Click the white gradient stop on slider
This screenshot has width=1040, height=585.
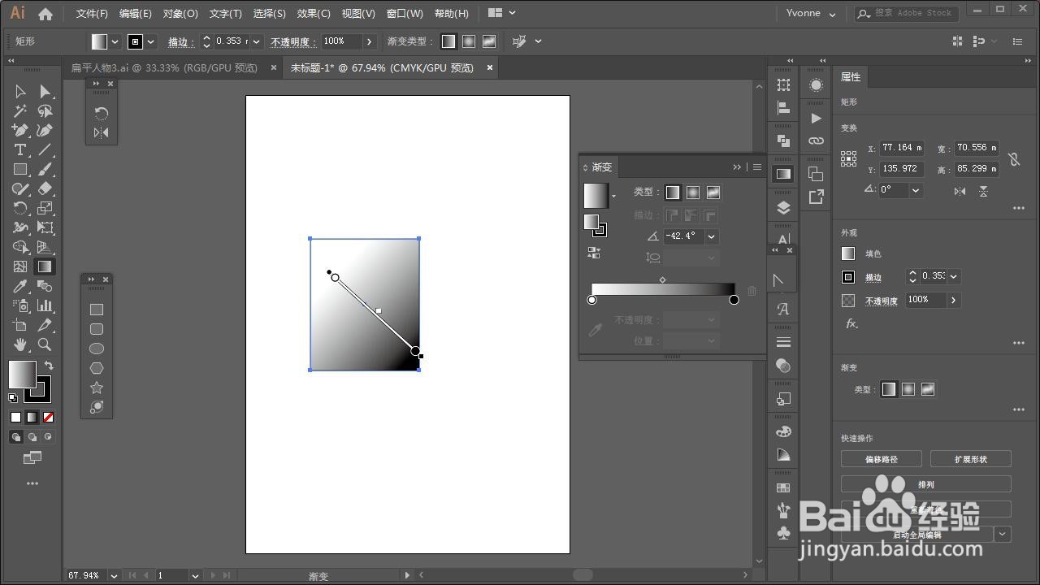591,300
